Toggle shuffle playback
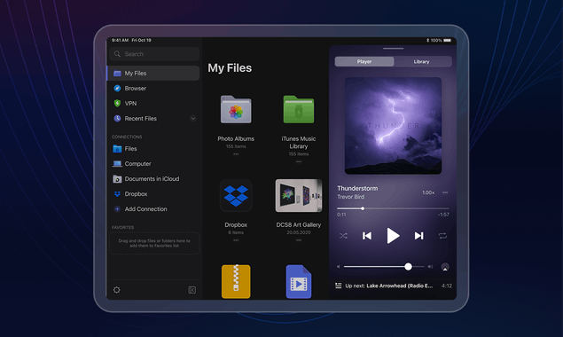This screenshot has height=337, width=563. 343,236
